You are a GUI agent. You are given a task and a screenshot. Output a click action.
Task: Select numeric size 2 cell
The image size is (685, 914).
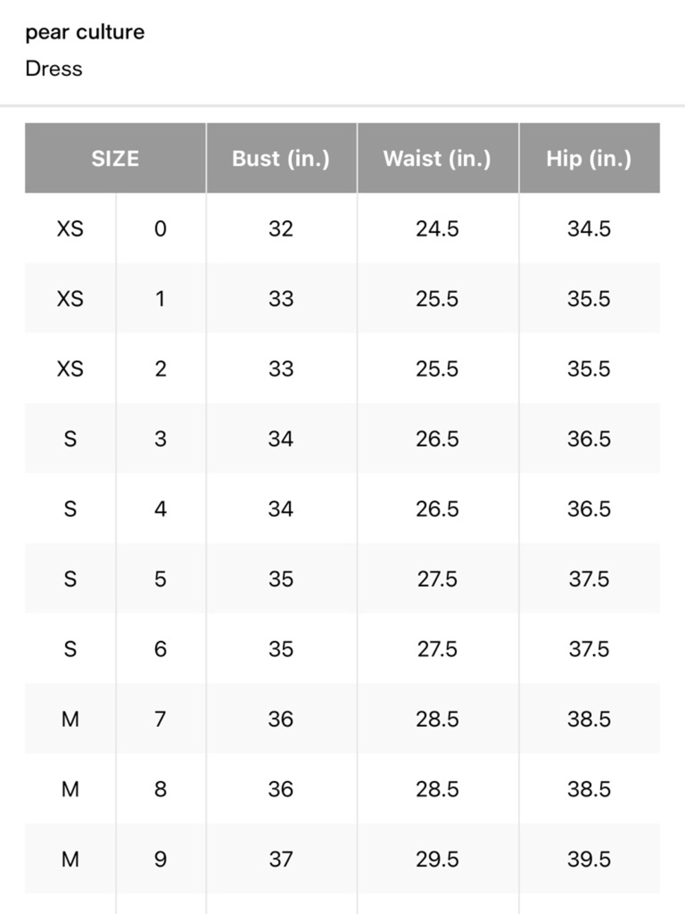click(x=160, y=369)
